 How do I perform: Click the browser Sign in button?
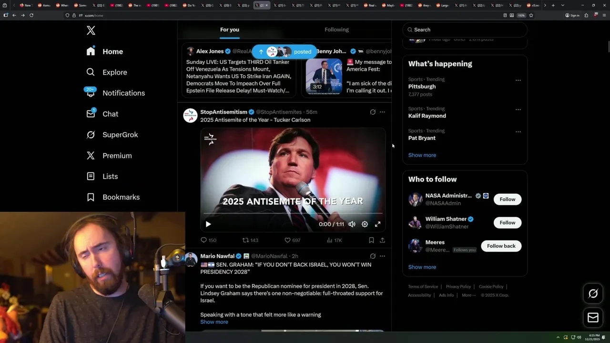572,15
